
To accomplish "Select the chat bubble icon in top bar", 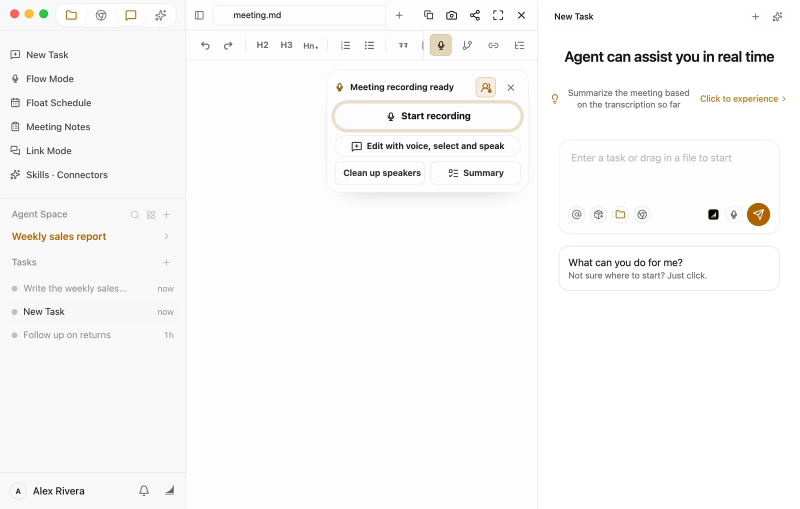I will [131, 15].
